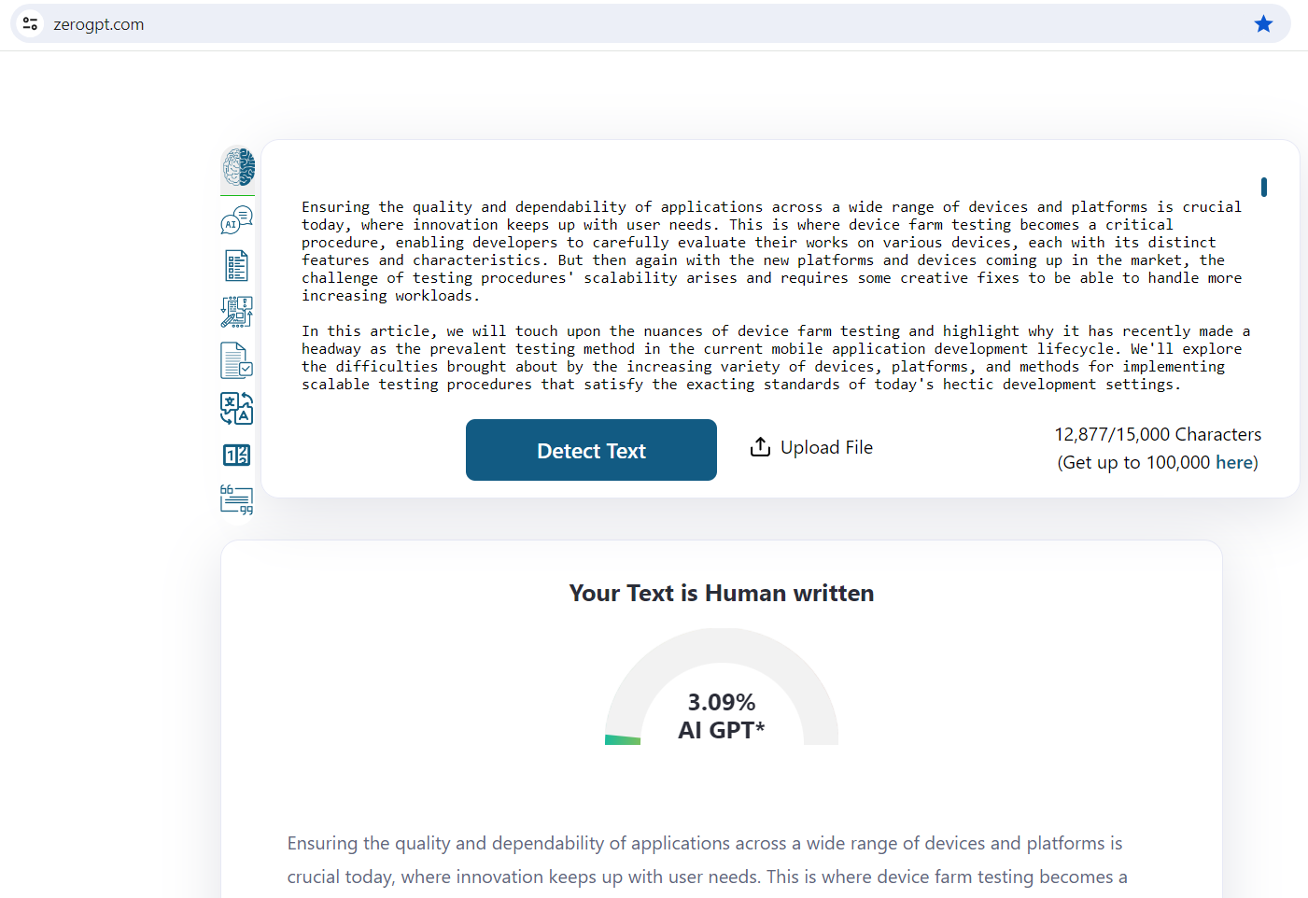
Task: Click the 'In this article' paragraph text
Action: [776, 358]
